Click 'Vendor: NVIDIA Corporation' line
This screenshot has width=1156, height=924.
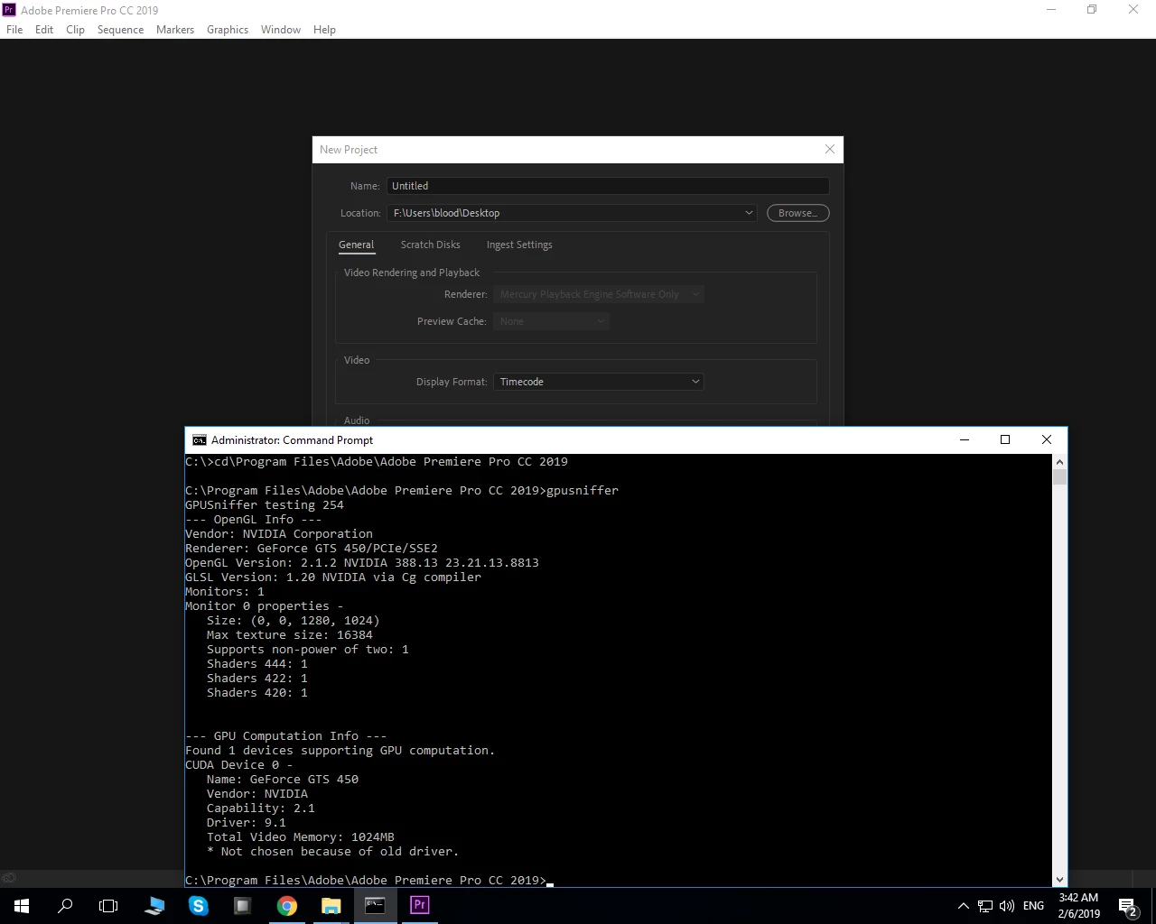(279, 534)
